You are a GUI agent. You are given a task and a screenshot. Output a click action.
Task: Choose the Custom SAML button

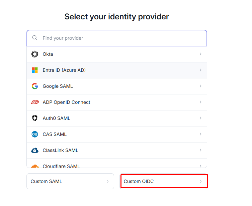pyautogui.click(x=70, y=181)
